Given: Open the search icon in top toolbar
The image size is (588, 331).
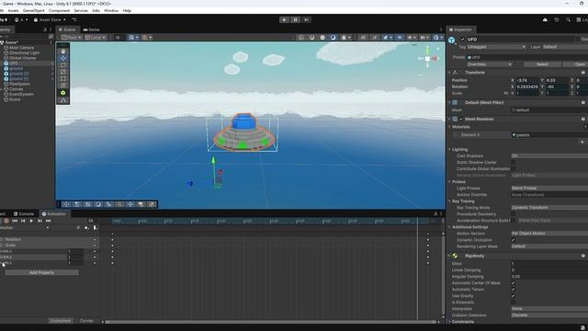Looking at the screenshot, I should [x=568, y=20].
